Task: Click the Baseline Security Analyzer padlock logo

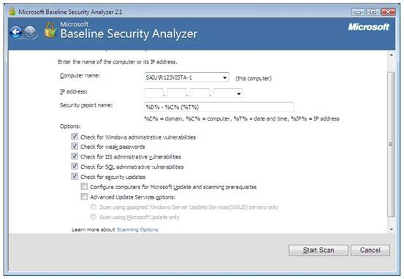Action: point(50,31)
